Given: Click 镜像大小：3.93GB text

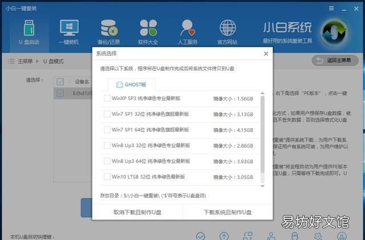Looking at the screenshot, I should pyautogui.click(x=233, y=161).
